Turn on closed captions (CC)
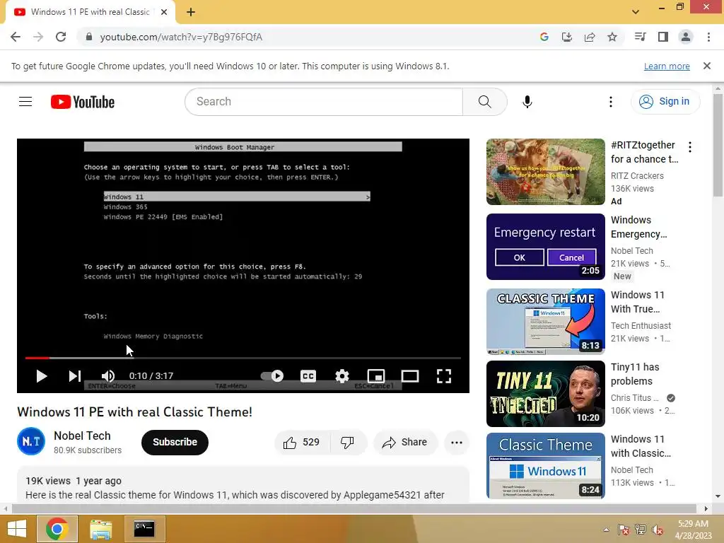This screenshot has height=543, width=724. pyautogui.click(x=308, y=376)
